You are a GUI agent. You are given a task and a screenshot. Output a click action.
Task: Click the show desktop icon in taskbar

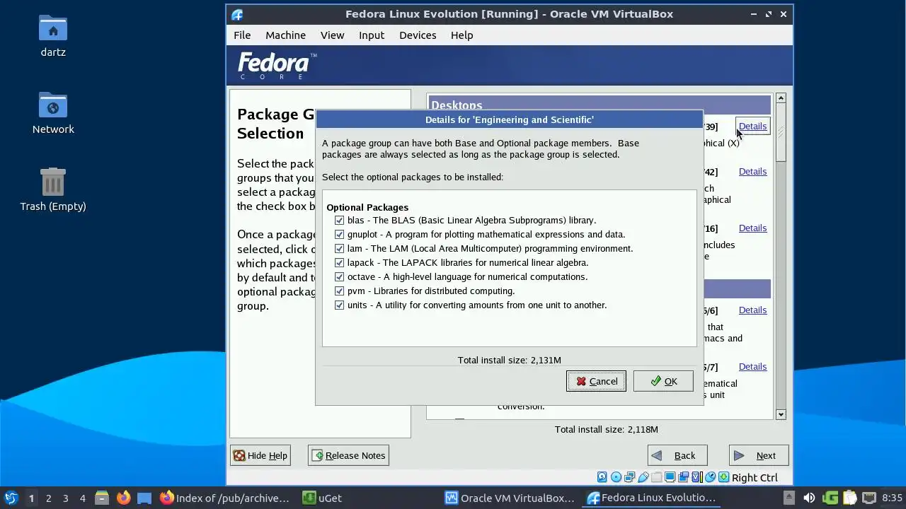(144, 498)
